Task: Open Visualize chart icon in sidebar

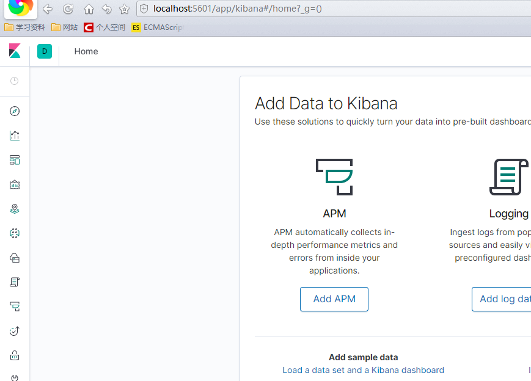Action: [x=15, y=136]
